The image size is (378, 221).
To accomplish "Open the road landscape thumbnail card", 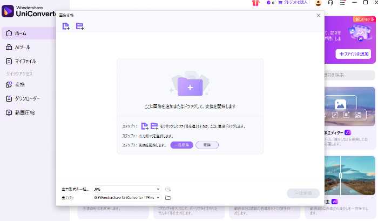I will [349, 176].
